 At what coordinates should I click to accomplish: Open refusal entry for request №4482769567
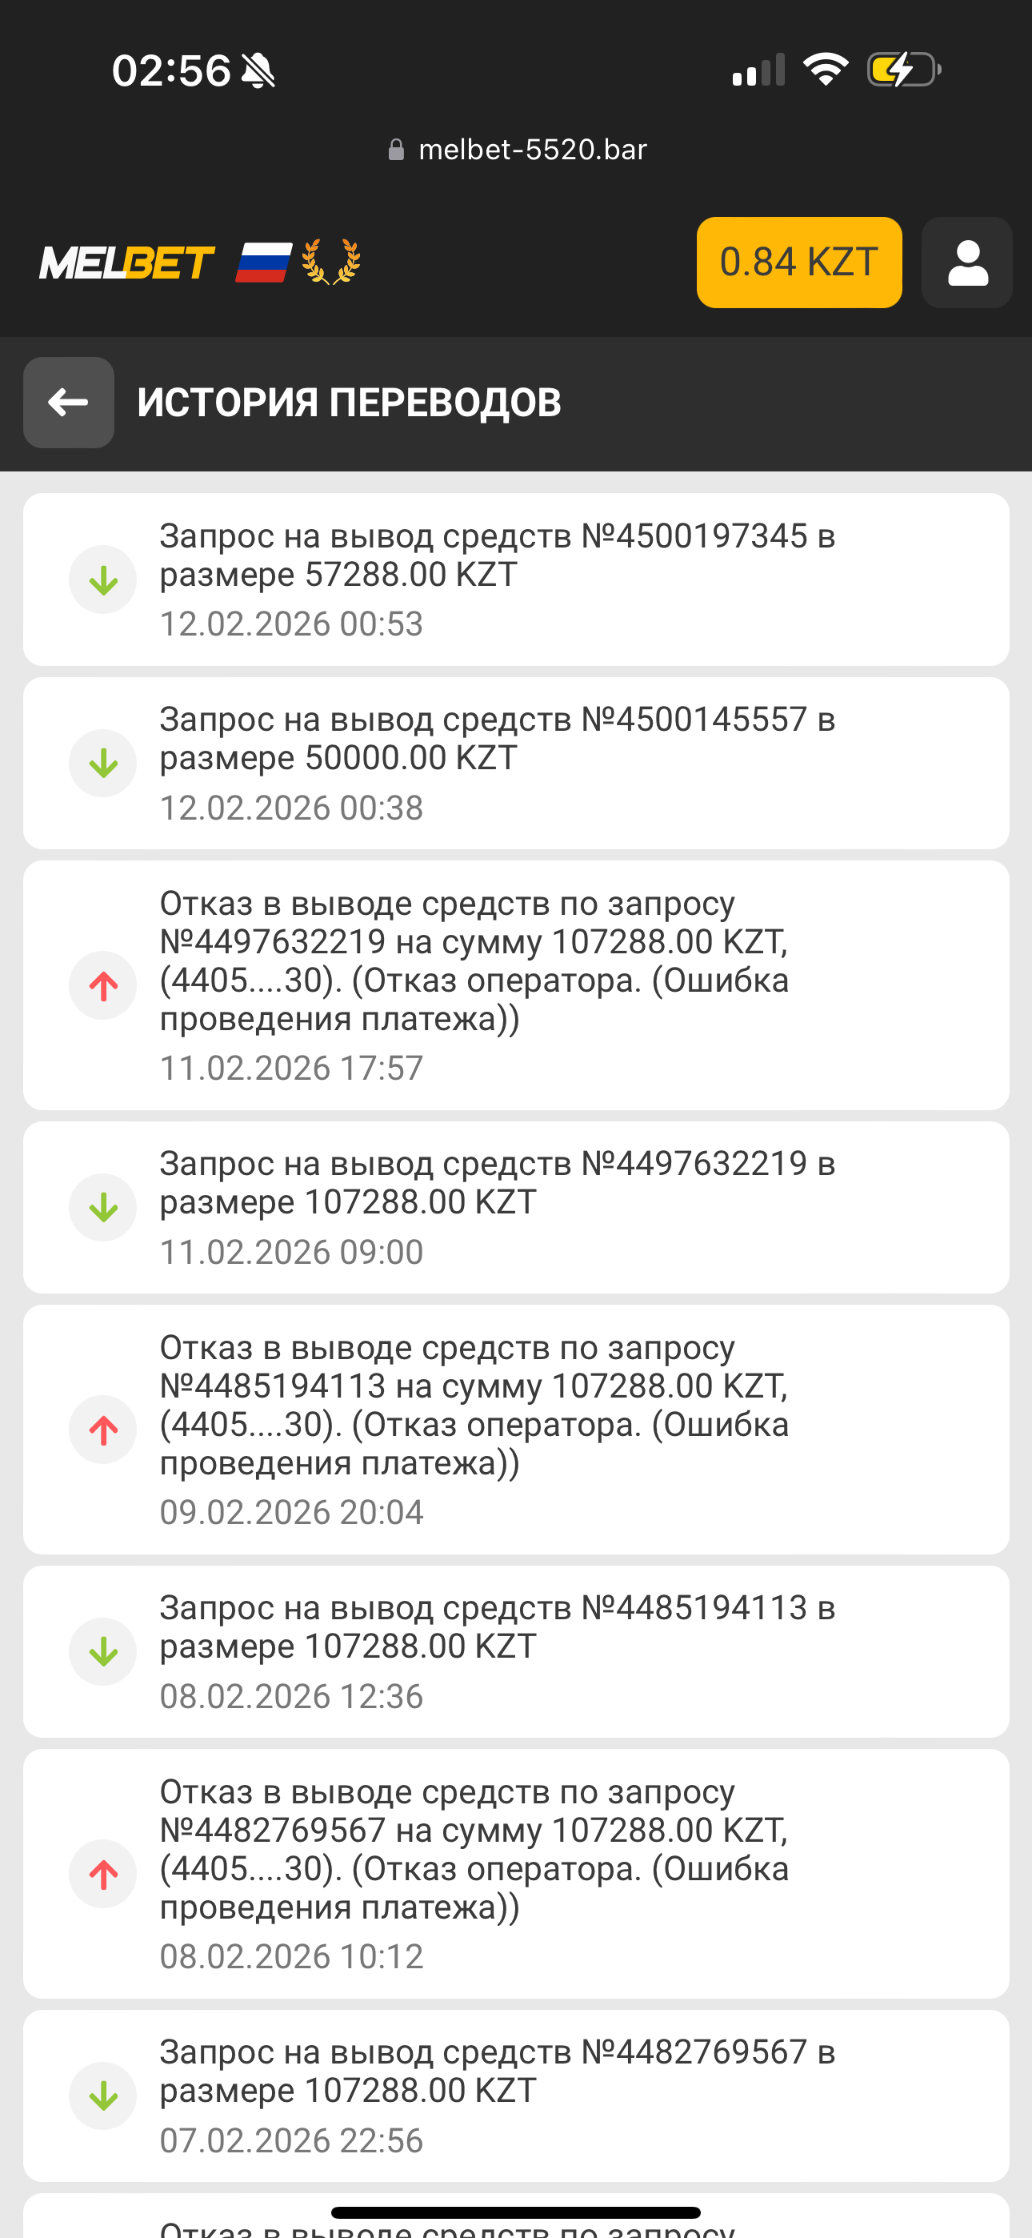pos(516,1872)
